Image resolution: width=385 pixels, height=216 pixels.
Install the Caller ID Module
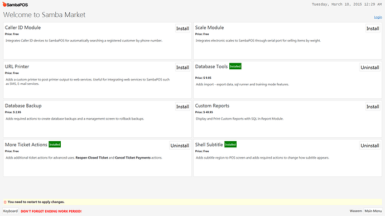[182, 28]
